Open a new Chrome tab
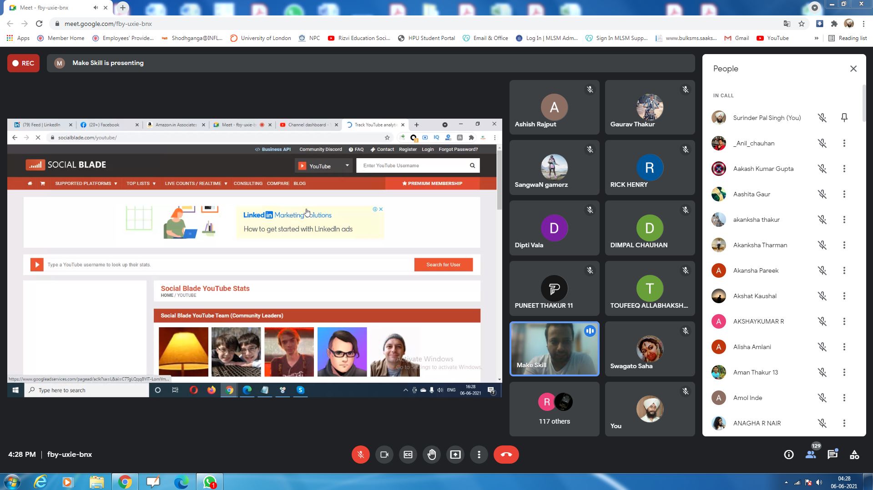Image resolution: width=873 pixels, height=490 pixels. pyautogui.click(x=123, y=8)
